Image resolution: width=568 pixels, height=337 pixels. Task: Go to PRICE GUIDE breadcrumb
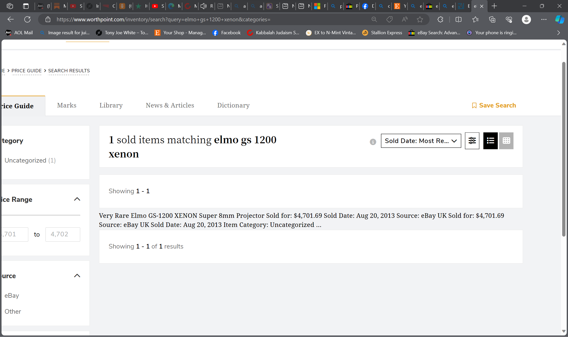point(27,71)
